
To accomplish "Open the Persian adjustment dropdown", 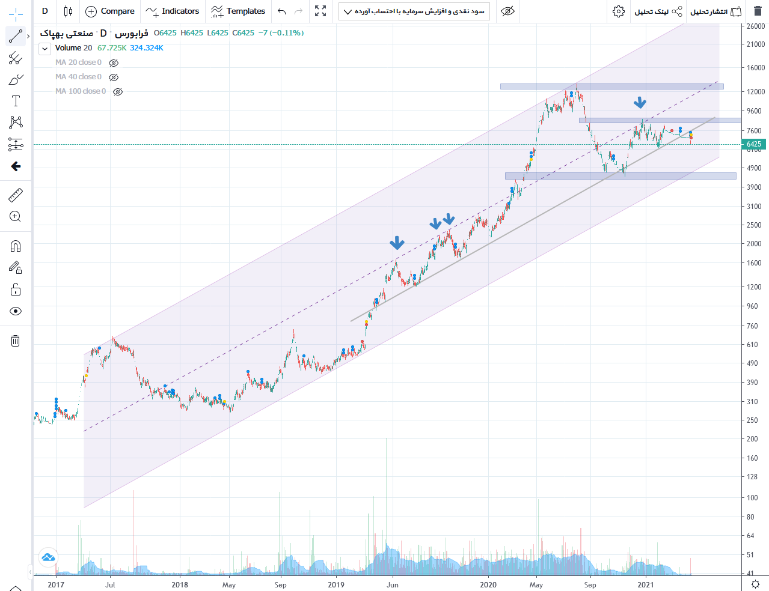I will (x=414, y=11).
